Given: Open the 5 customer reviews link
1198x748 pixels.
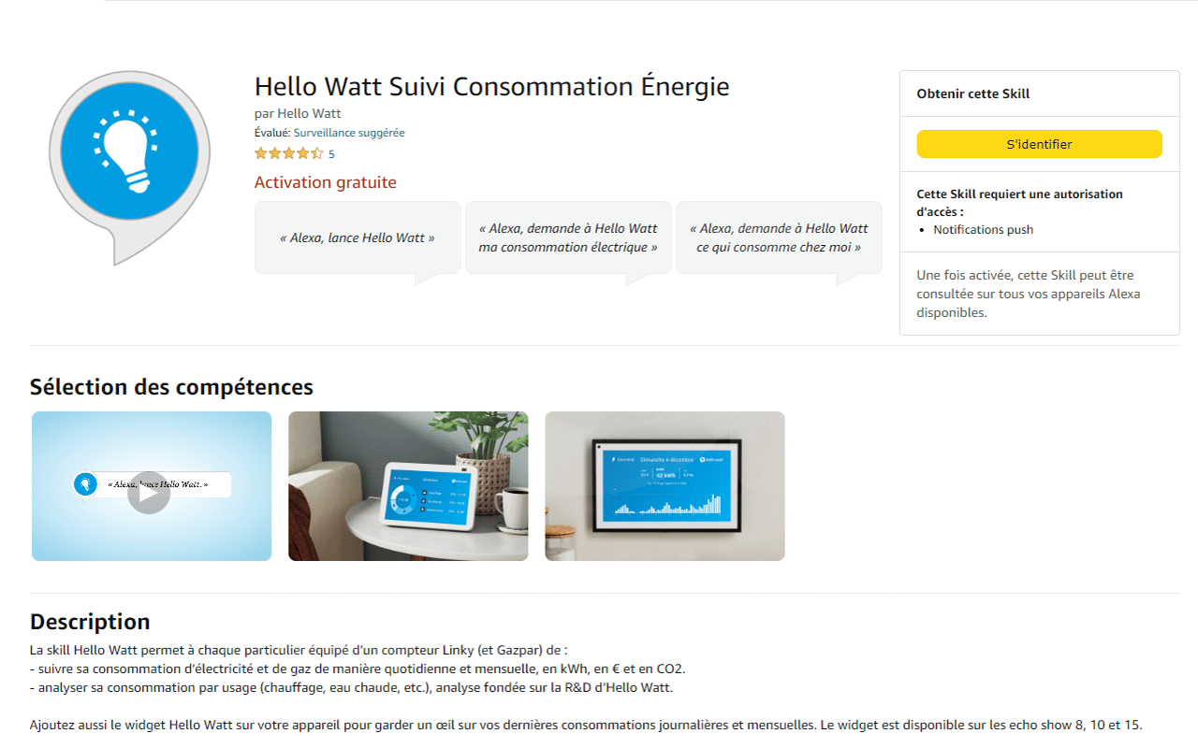Looking at the screenshot, I should tap(331, 154).
